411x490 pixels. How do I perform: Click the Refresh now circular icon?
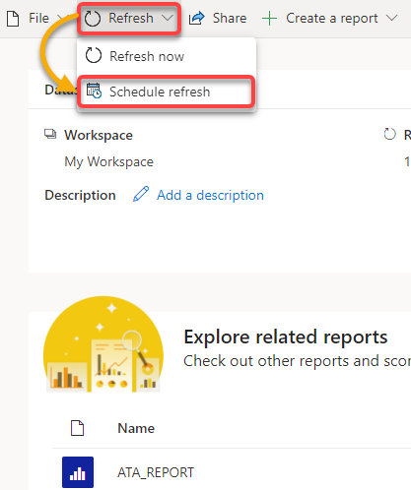[x=94, y=55]
